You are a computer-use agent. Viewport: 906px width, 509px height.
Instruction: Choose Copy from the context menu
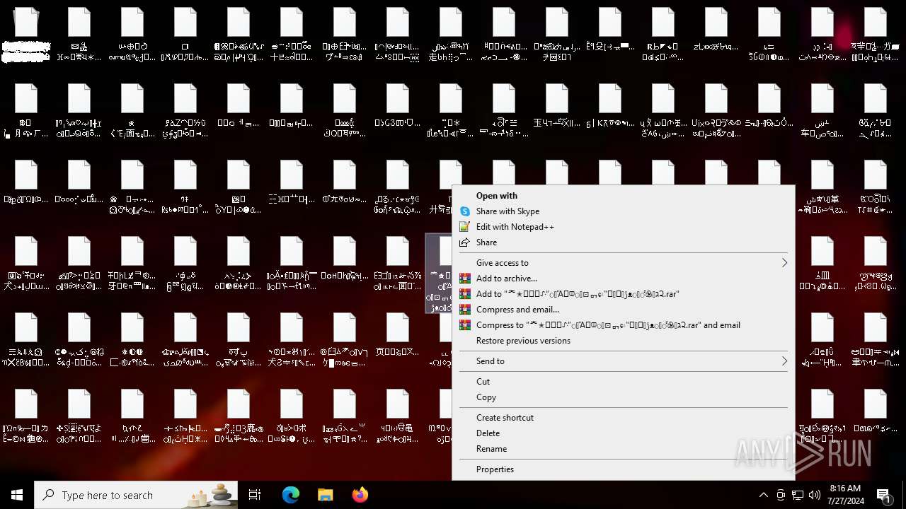click(486, 397)
